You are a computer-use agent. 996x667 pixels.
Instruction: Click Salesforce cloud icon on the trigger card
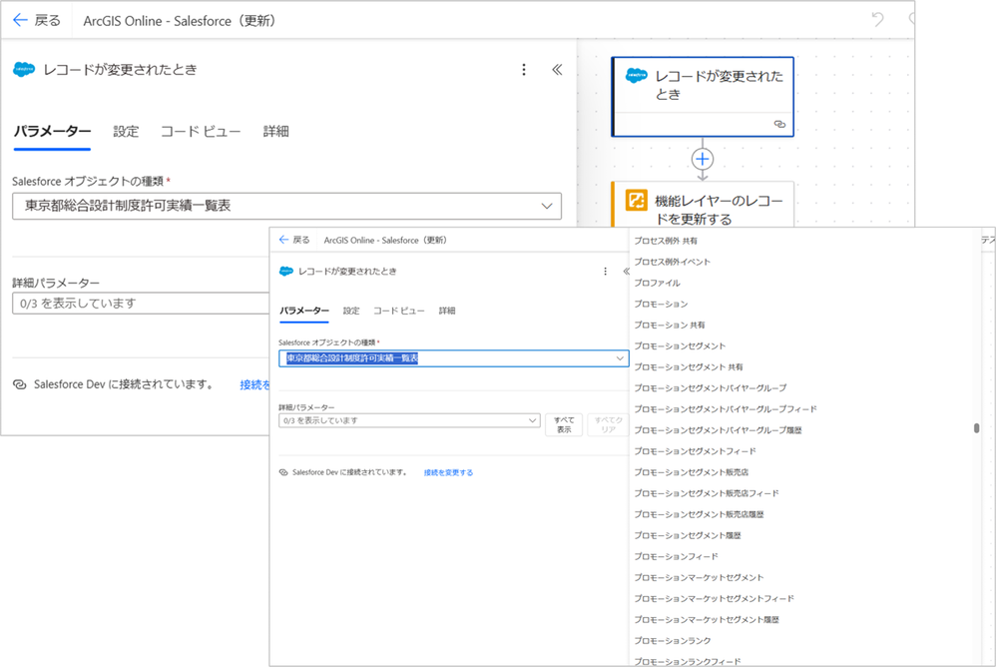click(x=636, y=76)
